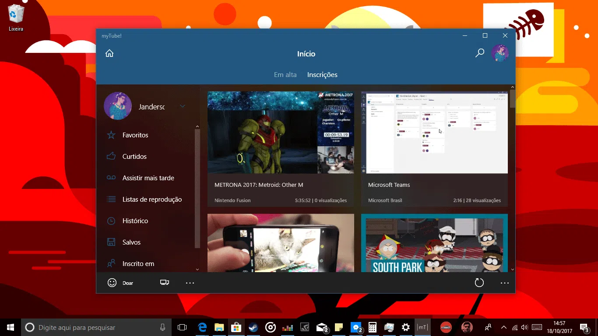Open the South Park video thumbnail
The height and width of the screenshot is (336, 598).
[x=434, y=243]
